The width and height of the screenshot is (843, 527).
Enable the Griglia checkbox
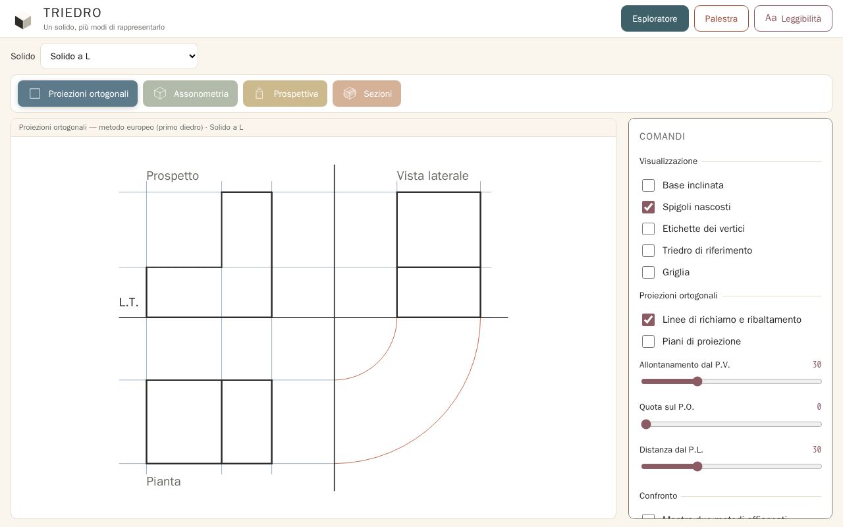pyautogui.click(x=648, y=272)
